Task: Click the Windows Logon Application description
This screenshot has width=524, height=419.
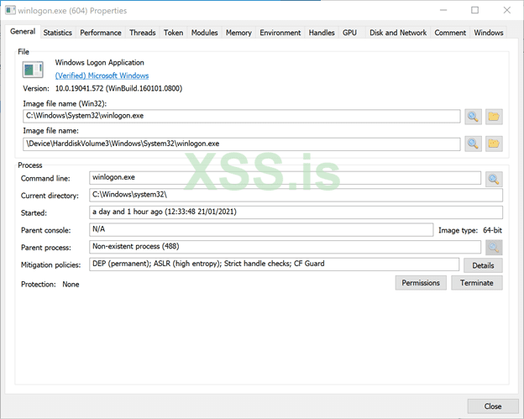Action: pyautogui.click(x=100, y=62)
